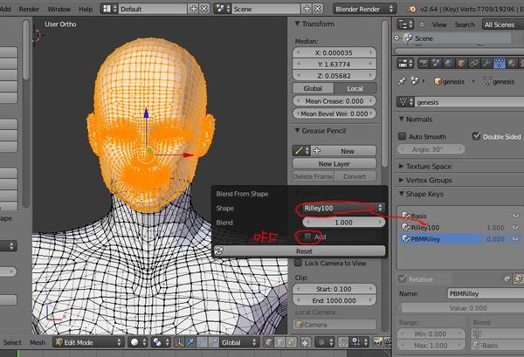
Task: Open the Render menu
Action: click(x=29, y=9)
